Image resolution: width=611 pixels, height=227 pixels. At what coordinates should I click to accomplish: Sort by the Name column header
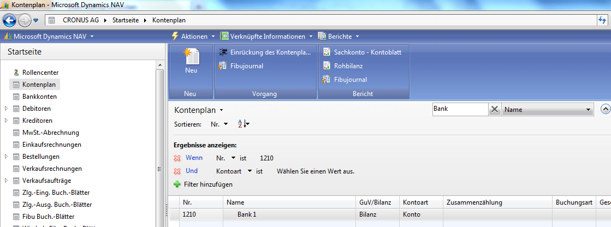click(289, 202)
